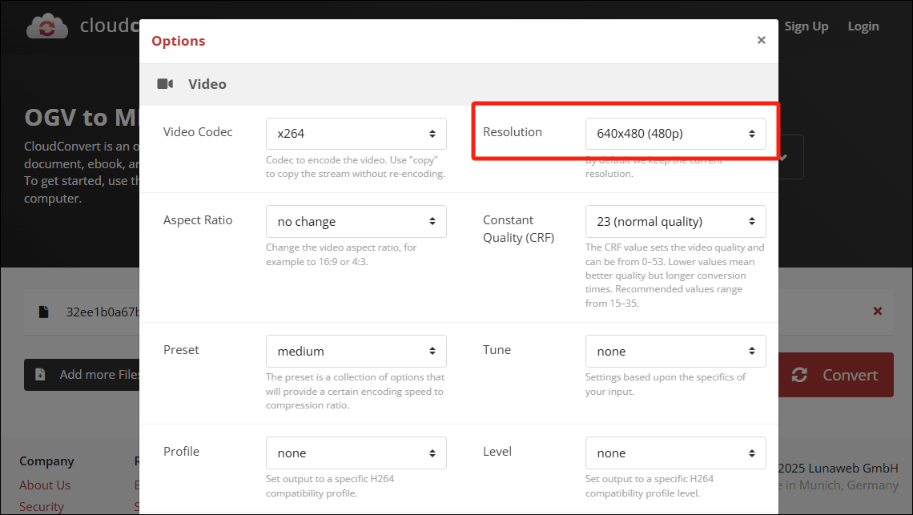Follow the About Us footer link
The height and width of the screenshot is (515, 913).
pyautogui.click(x=45, y=485)
